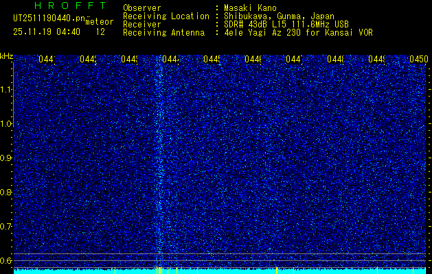Click the 0446 time marker
This screenshot has height=274, width=432.
tap(253, 59)
